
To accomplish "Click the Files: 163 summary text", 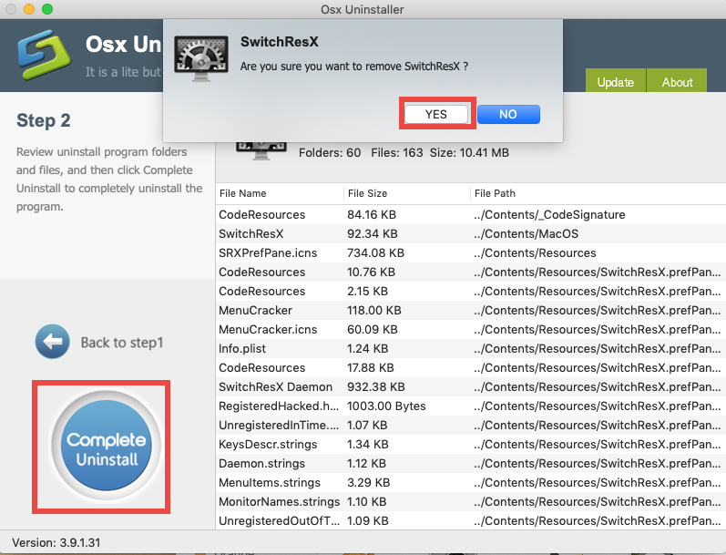I will (x=397, y=152).
